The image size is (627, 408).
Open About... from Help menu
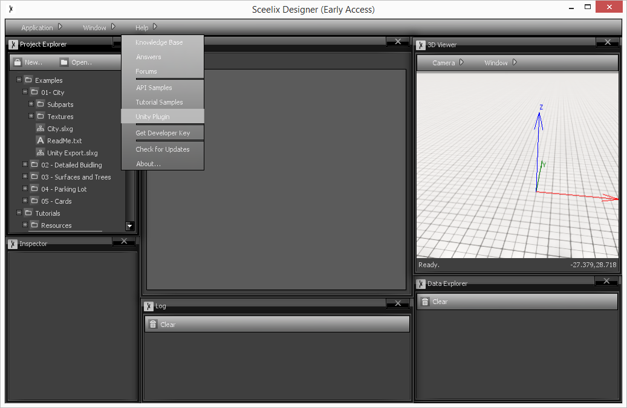pyautogui.click(x=163, y=163)
